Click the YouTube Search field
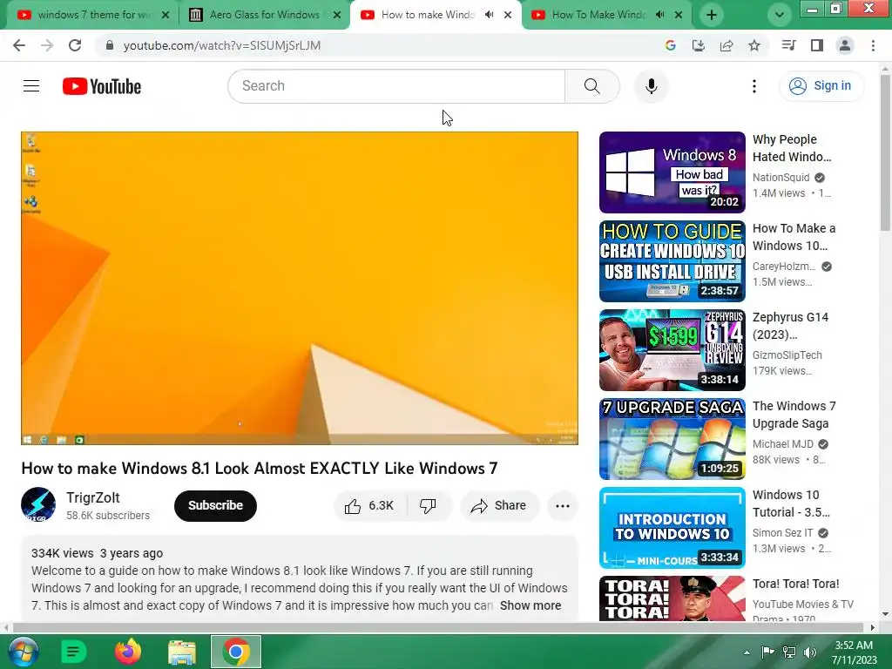This screenshot has width=892, height=669. (396, 86)
